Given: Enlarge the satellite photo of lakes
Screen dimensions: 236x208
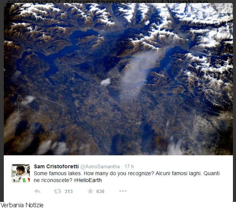Looking at the screenshot, I should (x=118, y=79).
